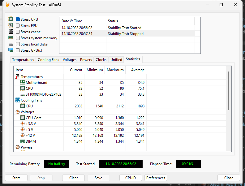
Task: Open Preferences dialog
Action: [156, 178]
